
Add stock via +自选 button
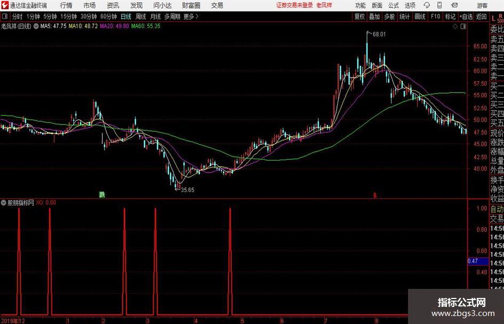pos(466,16)
